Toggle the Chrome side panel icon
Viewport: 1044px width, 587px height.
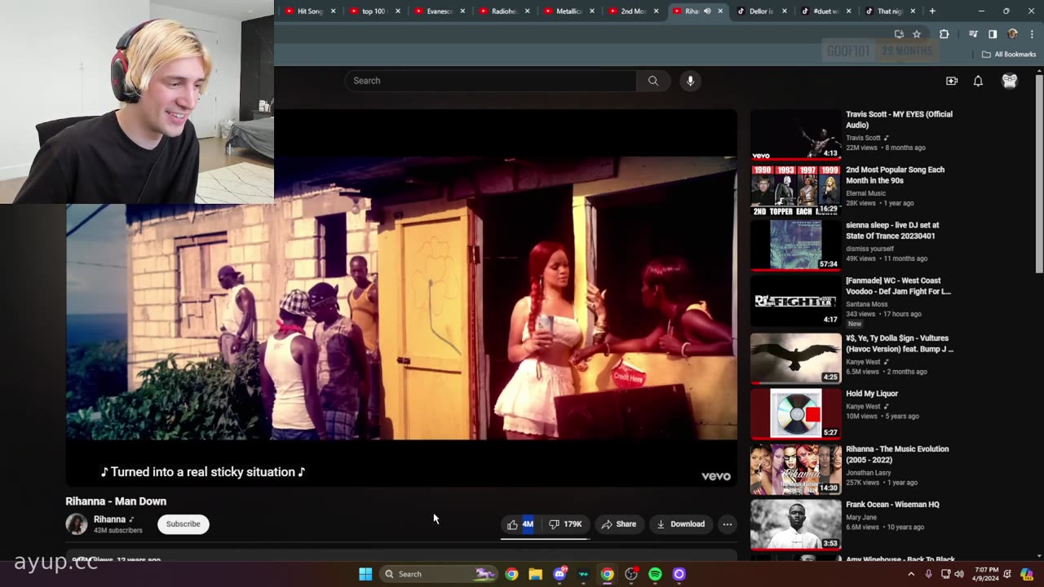point(993,34)
